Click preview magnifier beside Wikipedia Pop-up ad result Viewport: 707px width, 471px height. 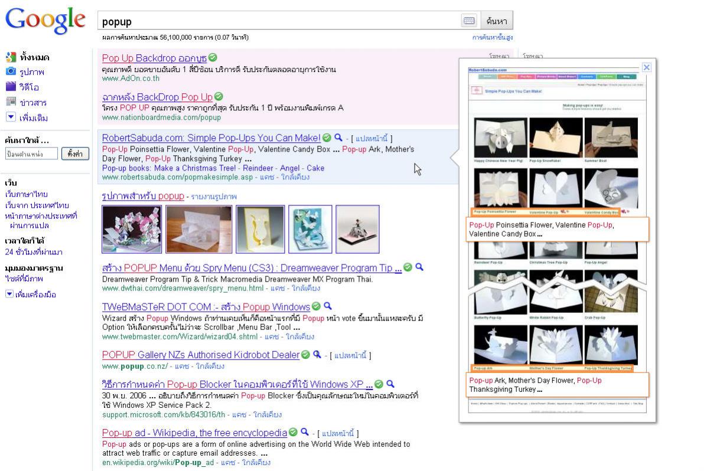(305, 432)
